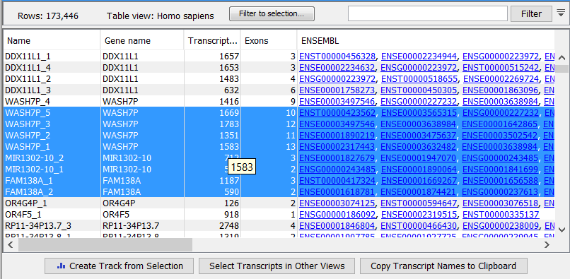Select the DDX11L1_2 row name
The height and width of the screenshot is (279, 570).
pyautogui.click(x=28, y=79)
